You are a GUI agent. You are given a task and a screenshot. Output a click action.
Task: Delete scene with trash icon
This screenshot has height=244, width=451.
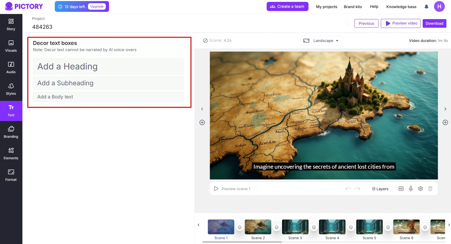[430, 189]
